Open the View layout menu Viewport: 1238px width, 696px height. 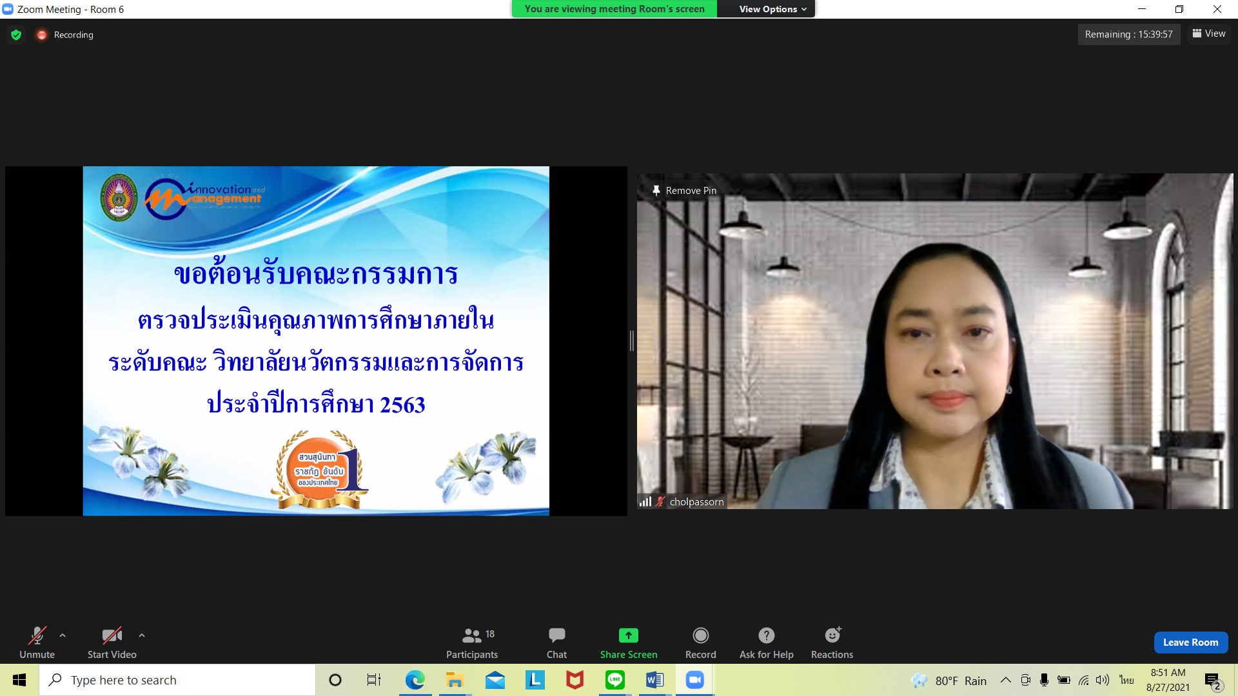pos(1209,34)
